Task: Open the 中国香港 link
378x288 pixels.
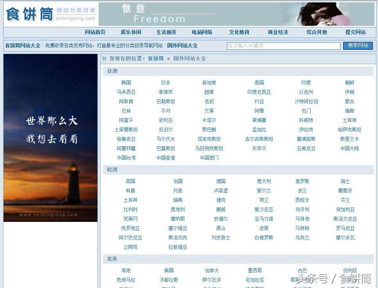Action: tap(166, 158)
